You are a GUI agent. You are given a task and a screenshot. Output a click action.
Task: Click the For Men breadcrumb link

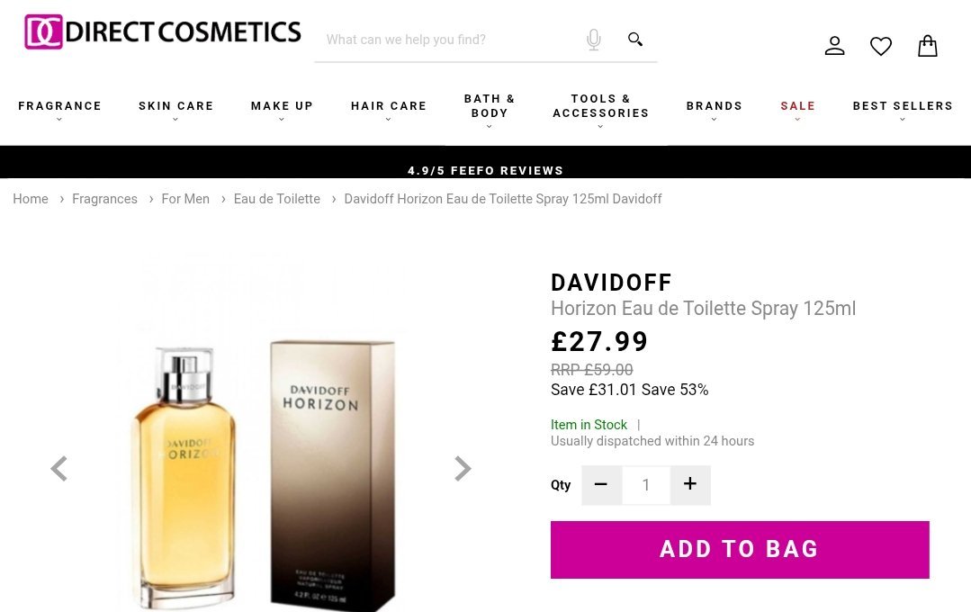[185, 199]
